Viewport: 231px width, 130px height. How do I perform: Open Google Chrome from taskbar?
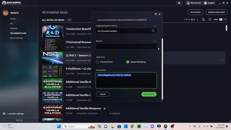(132, 126)
